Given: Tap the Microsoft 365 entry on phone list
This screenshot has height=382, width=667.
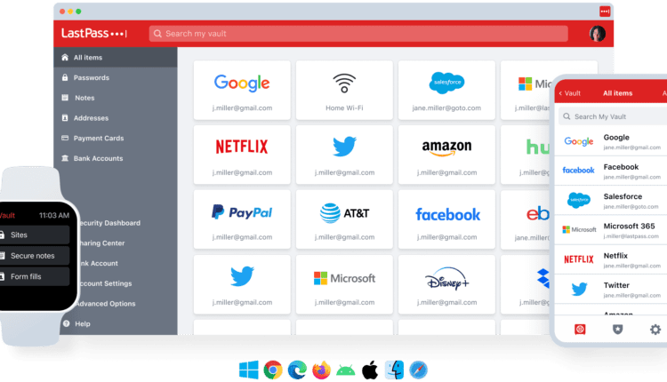Looking at the screenshot, I should point(611,230).
